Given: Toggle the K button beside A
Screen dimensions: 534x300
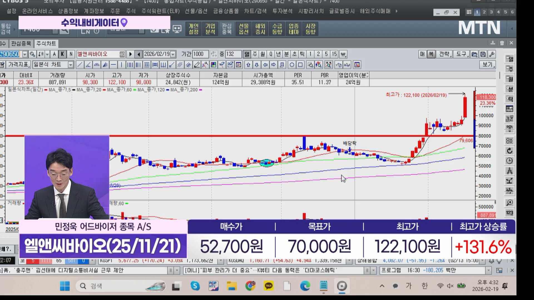Looking at the screenshot, I should click(x=63, y=54).
